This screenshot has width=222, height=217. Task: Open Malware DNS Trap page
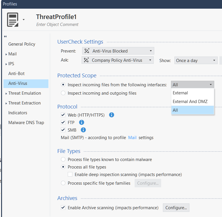pyautogui.click(x=26, y=122)
